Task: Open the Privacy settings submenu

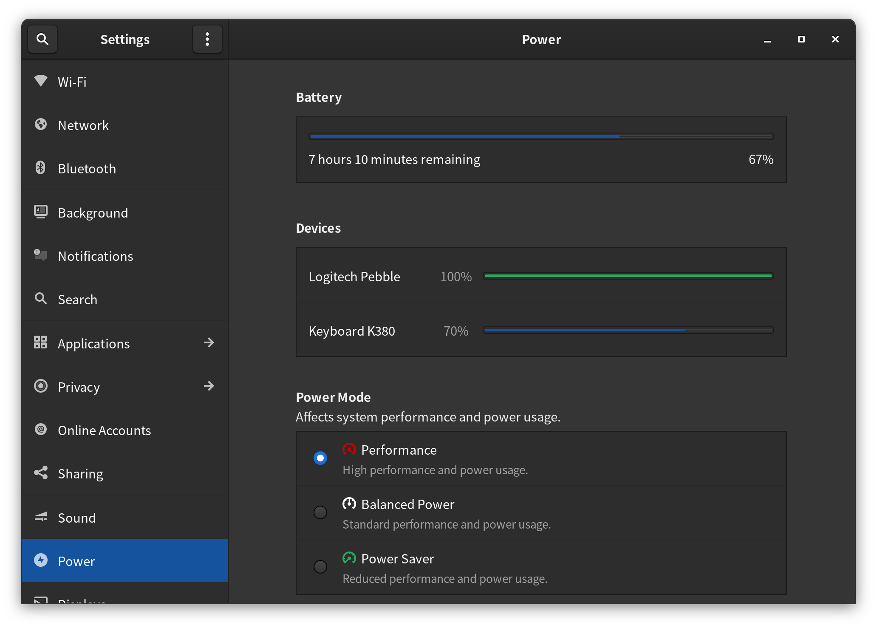Action: pyautogui.click(x=209, y=386)
